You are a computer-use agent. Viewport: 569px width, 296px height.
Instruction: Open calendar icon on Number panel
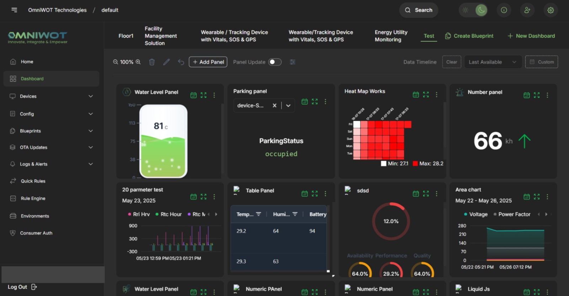point(527,95)
